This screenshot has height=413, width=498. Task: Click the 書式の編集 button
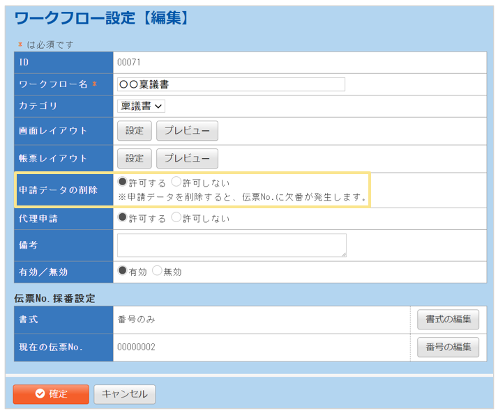tap(448, 320)
